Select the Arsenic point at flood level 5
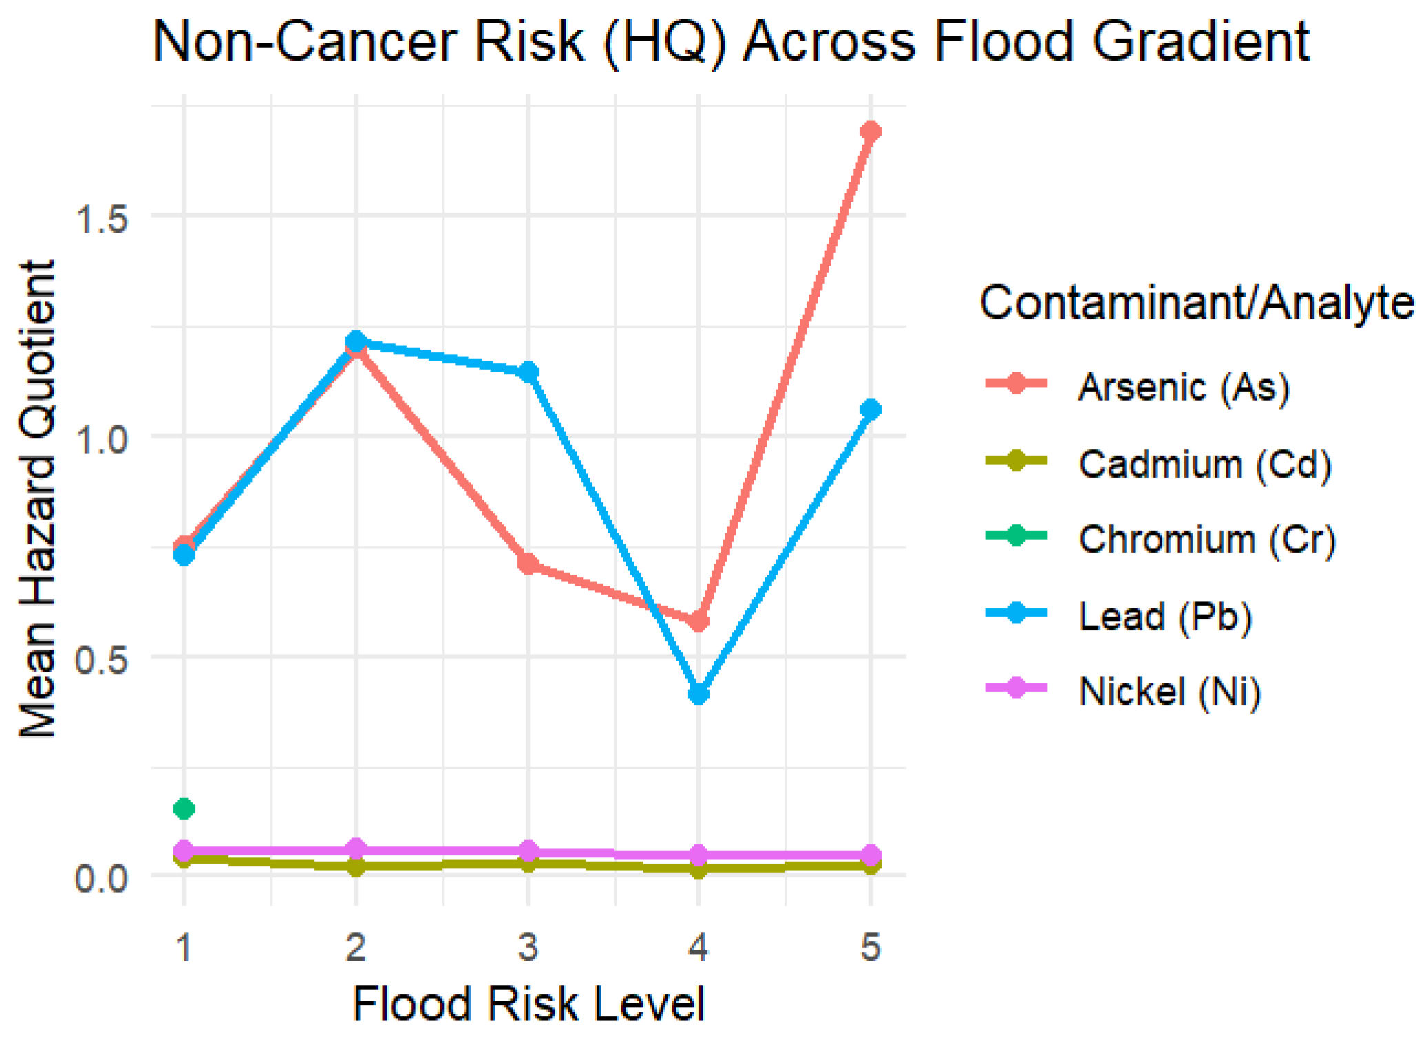 coord(870,132)
